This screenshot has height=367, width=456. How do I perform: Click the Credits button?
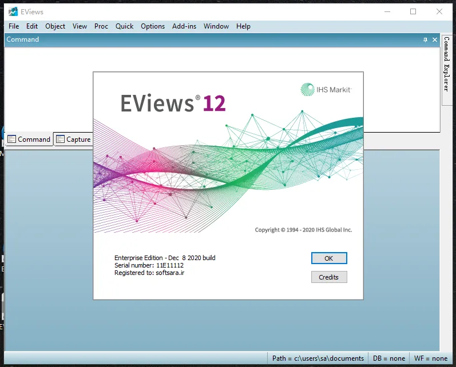tap(329, 277)
